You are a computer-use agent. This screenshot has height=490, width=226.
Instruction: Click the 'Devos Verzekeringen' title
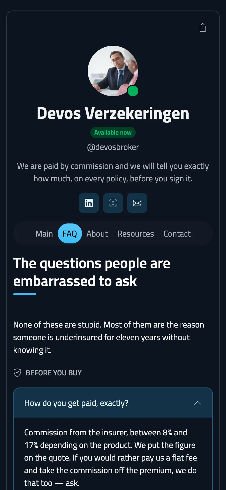113,113
